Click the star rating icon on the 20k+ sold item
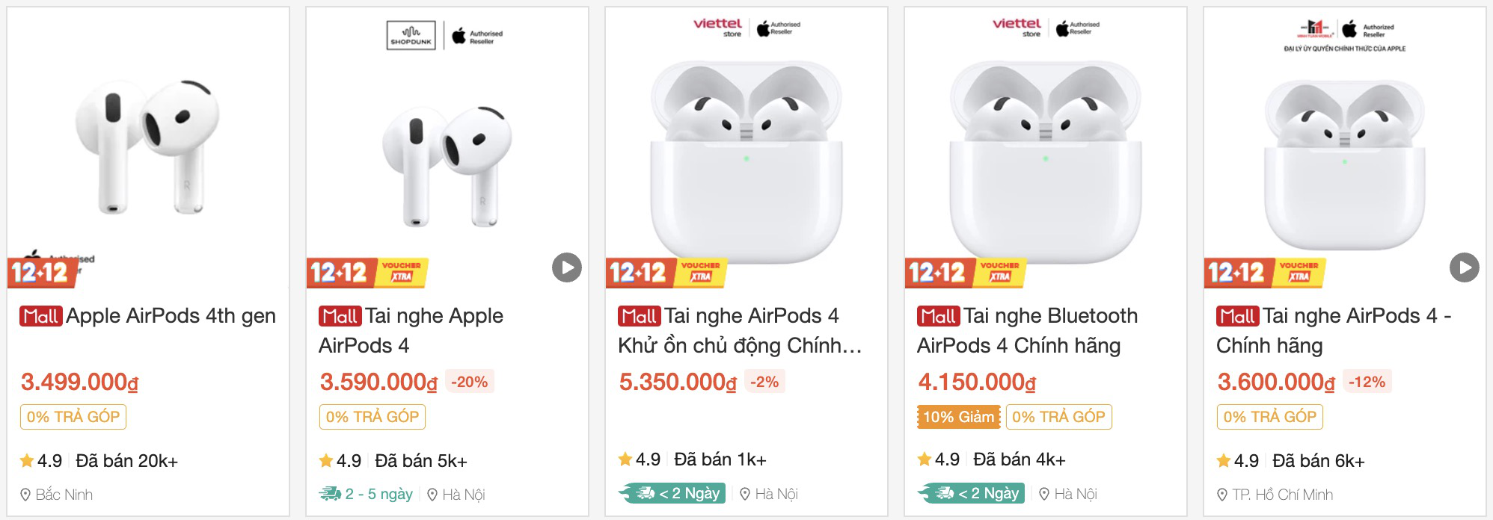The height and width of the screenshot is (520, 1493). (x=27, y=461)
